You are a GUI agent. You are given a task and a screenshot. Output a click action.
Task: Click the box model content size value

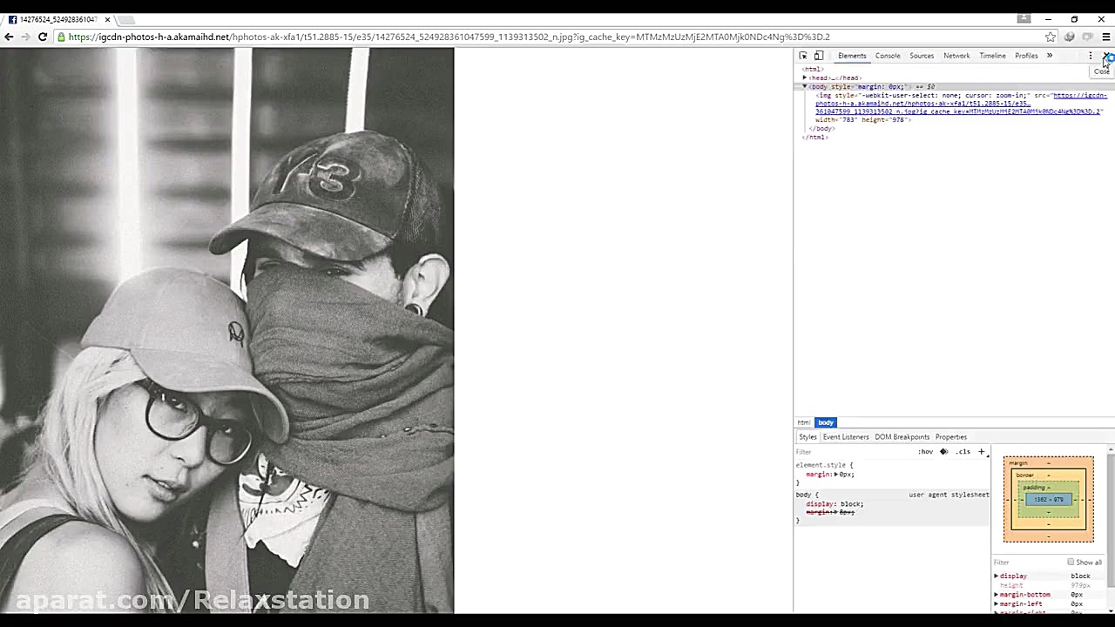1048,500
